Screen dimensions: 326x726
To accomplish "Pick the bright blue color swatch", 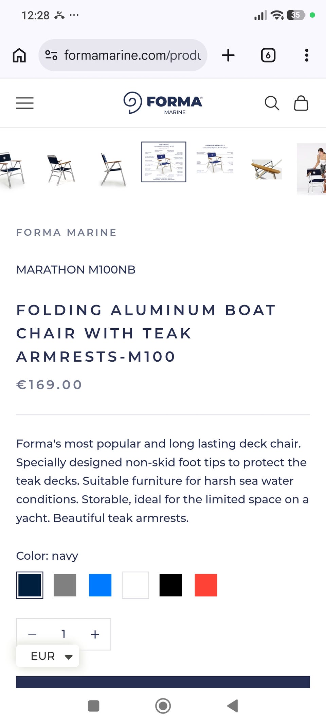I will [100, 585].
